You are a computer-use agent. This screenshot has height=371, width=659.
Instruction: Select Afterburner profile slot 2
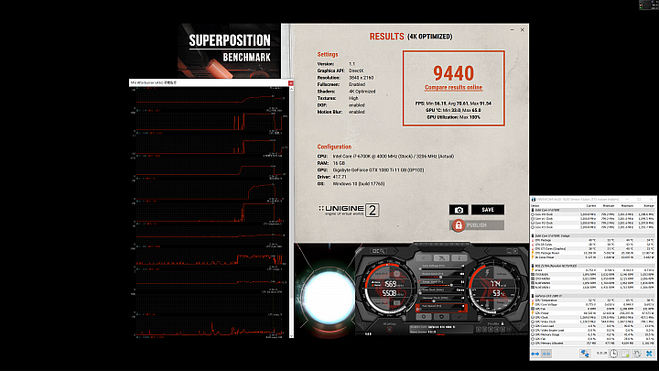pos(484,330)
